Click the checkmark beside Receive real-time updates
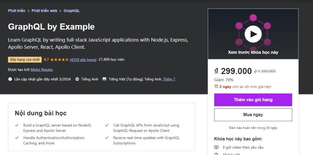Viewport: 313px width, 155px height. pyautogui.click(x=107, y=138)
